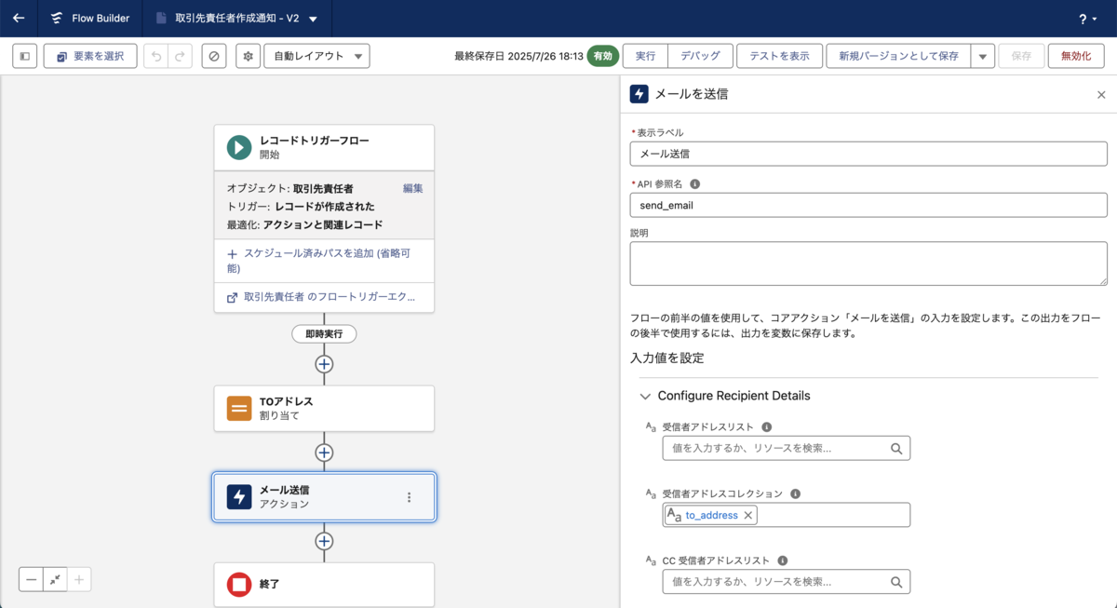Click the search icon in 受信者アドレスリスト field

(896, 448)
